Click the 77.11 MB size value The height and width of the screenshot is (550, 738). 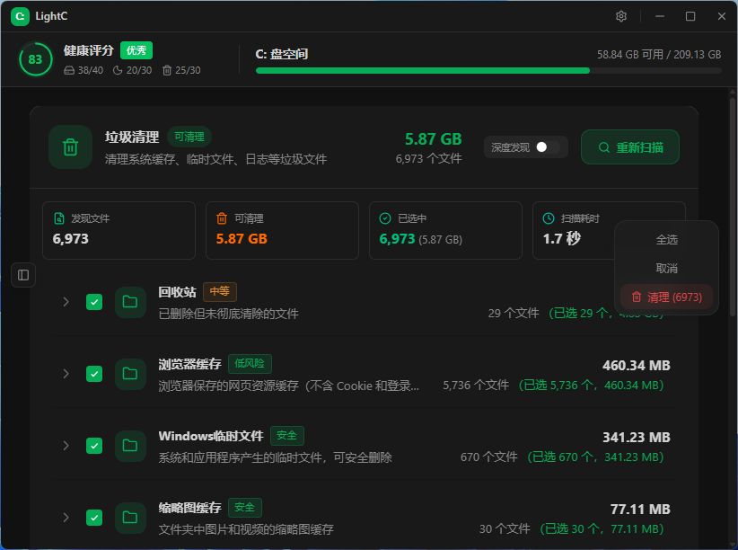click(x=640, y=510)
